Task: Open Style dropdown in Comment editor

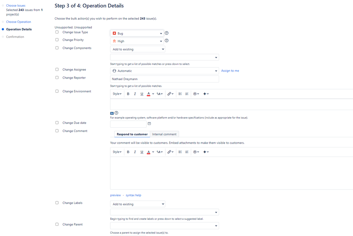Action: click(117, 152)
